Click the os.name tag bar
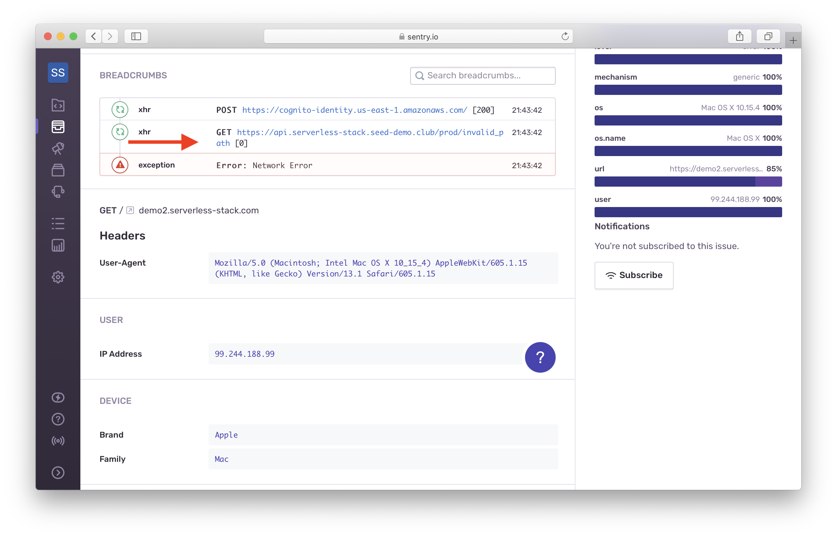This screenshot has height=537, width=837. (688, 151)
